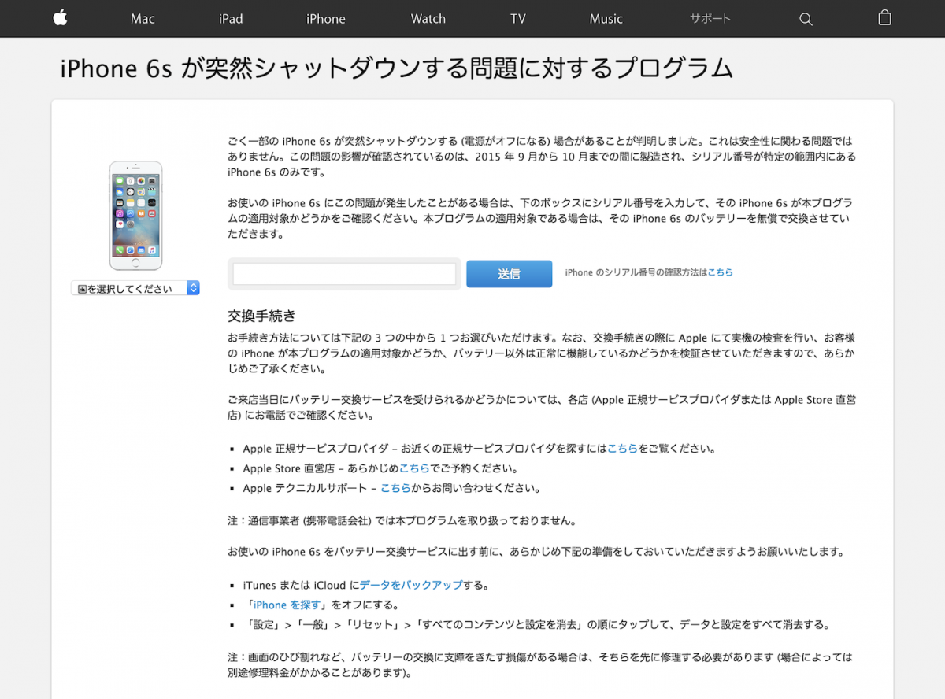Image resolution: width=945 pixels, height=699 pixels.
Task: Click inside the serial number input field
Action: point(344,273)
